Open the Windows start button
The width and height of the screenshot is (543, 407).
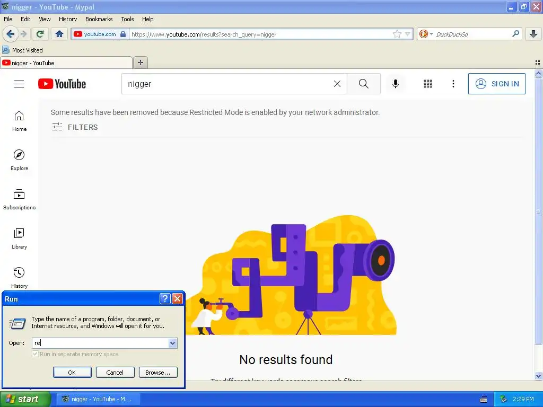[25, 399]
